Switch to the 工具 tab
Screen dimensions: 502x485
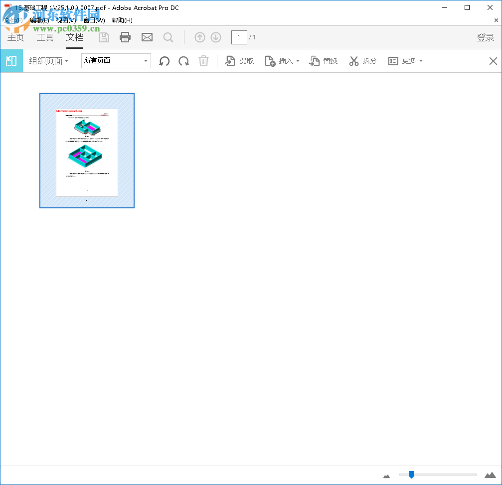pyautogui.click(x=45, y=37)
